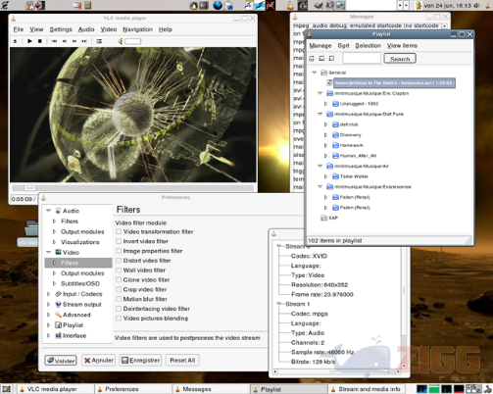Adjust the volume slider in VLC toolbar

133,41
